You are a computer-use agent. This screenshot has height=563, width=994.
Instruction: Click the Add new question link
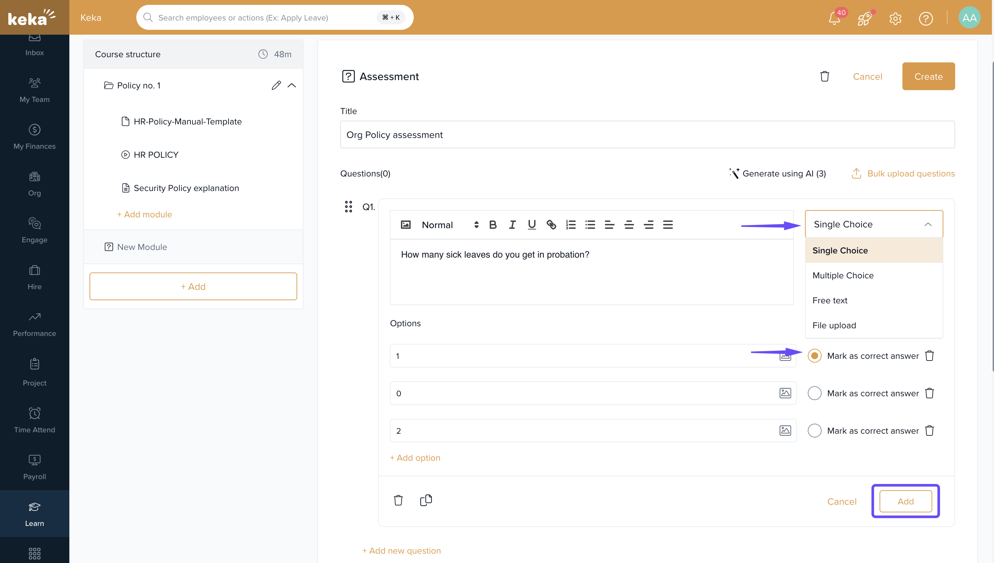coord(402,551)
